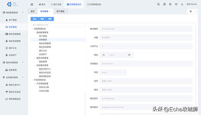Click the 父级节点 input field

(146, 46)
